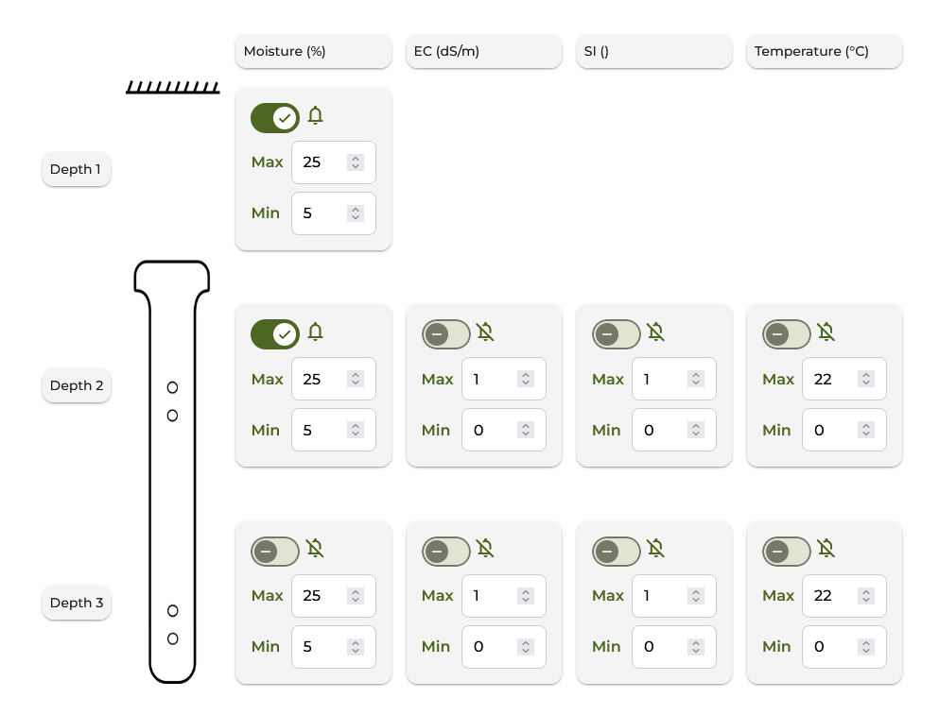Viewport: 939px width, 715px height.
Task: Click the Depth 1 Moisture alarm bell icon
Action: pos(316,116)
